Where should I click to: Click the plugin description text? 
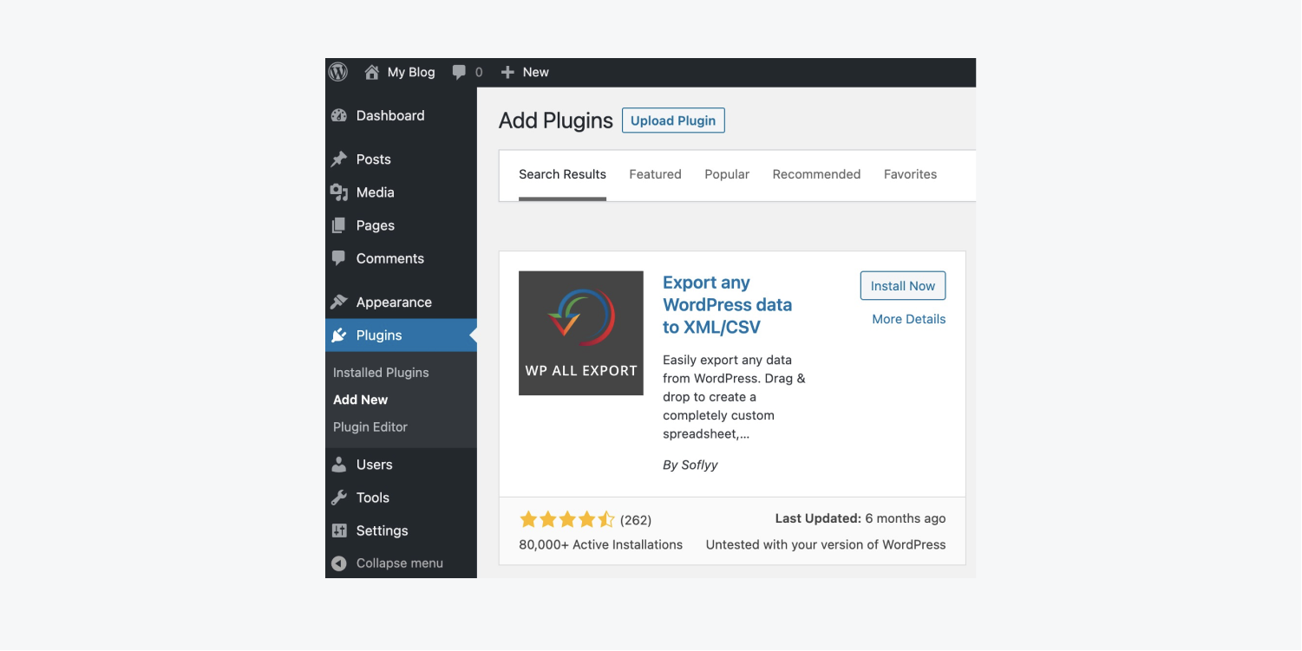[734, 397]
